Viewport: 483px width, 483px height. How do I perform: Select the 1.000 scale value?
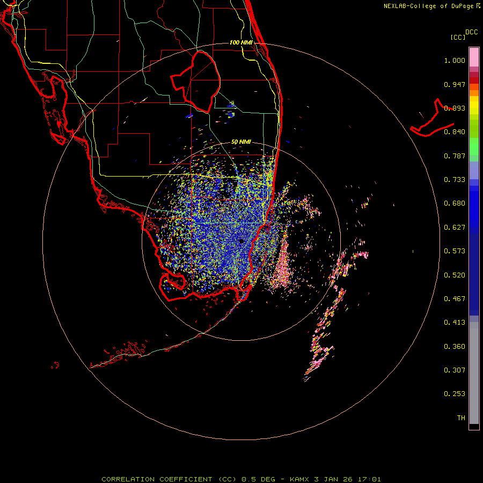tap(455, 60)
